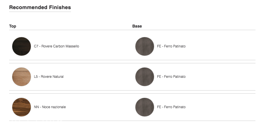The width and height of the screenshot is (266, 132).
Task: Click the 'Noce nazionale' finish name
Action: tap(54, 107)
